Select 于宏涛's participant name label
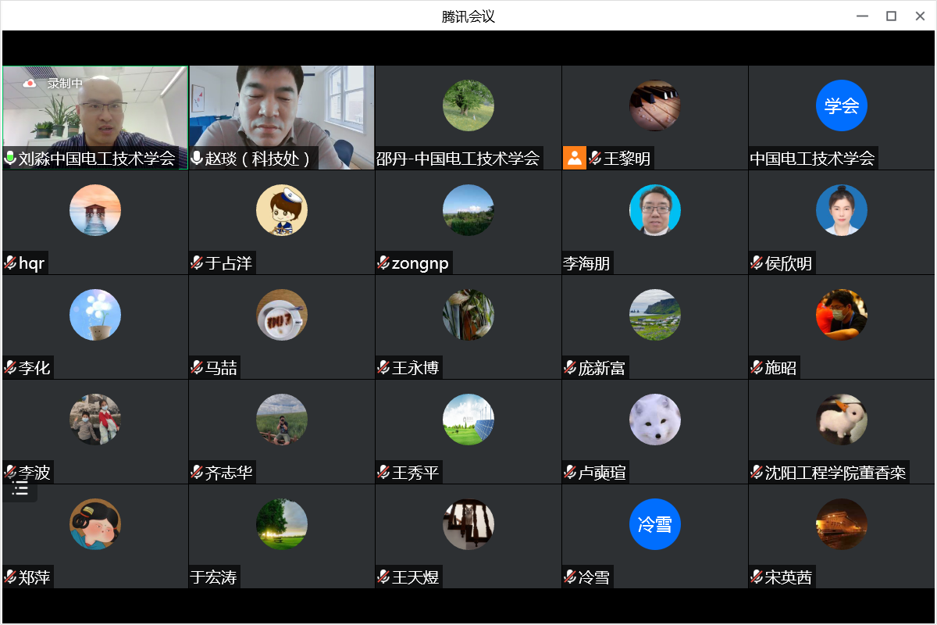The height and width of the screenshot is (625, 937). 213,577
